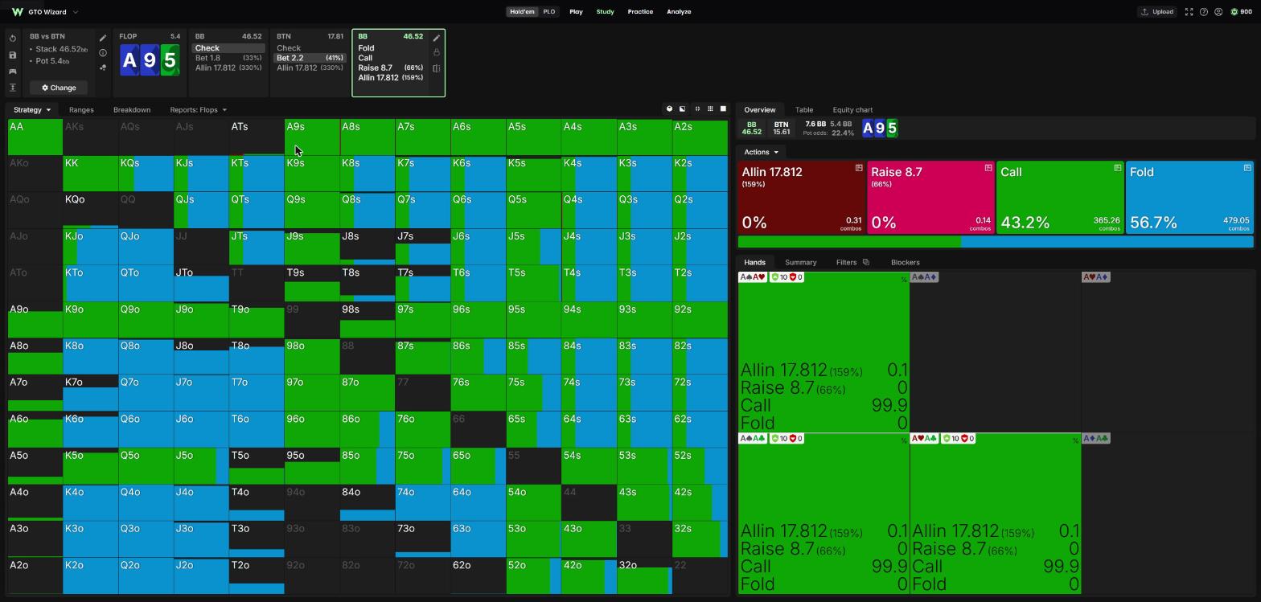Click the green Call action card
The image size is (1261, 602).
click(1060, 198)
